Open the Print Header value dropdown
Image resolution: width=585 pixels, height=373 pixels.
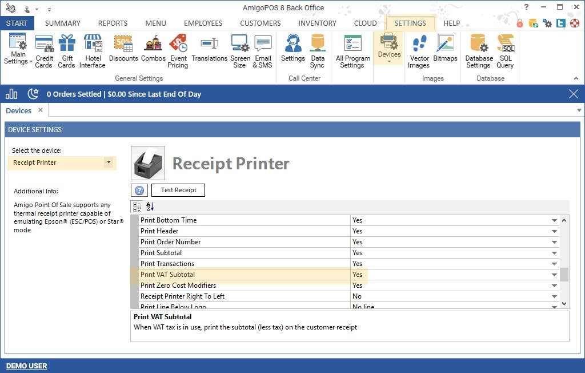tap(554, 231)
